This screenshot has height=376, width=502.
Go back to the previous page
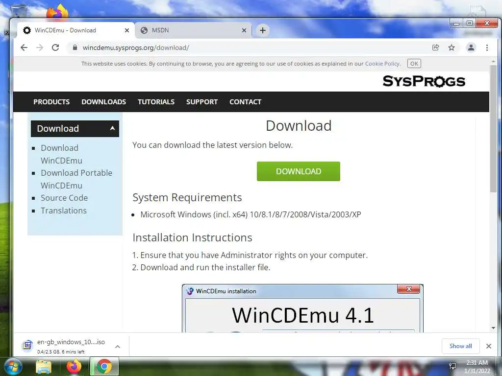click(x=24, y=47)
